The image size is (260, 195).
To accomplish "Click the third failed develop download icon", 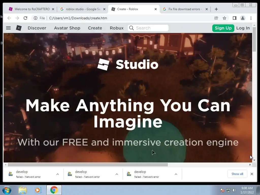I will tap(129, 174).
